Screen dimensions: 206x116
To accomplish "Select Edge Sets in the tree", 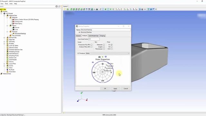I will click(x=12, y=40).
